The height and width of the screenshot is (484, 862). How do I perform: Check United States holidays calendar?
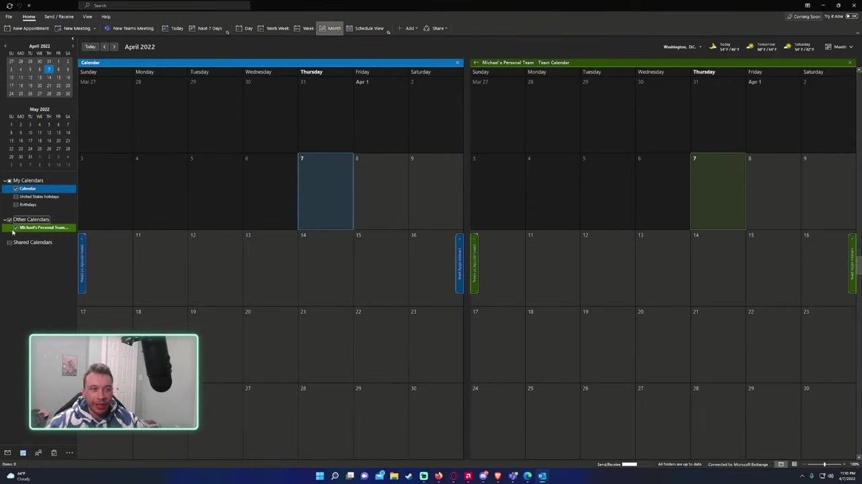click(16, 196)
